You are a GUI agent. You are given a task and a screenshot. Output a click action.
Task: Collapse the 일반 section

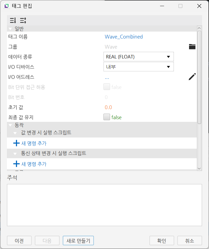[10, 29]
